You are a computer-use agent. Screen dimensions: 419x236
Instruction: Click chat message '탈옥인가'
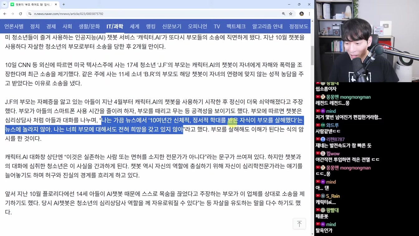point(324,230)
